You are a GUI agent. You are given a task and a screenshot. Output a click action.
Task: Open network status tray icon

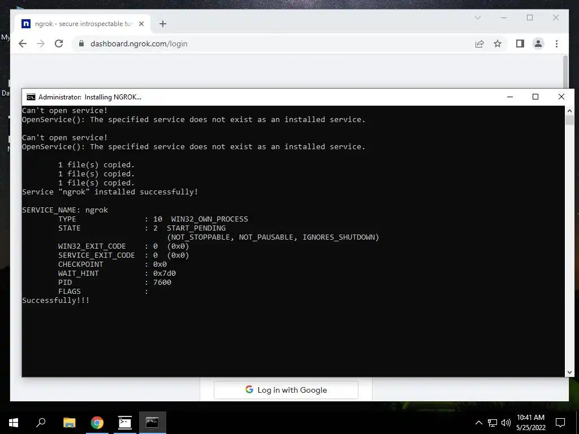click(492, 423)
